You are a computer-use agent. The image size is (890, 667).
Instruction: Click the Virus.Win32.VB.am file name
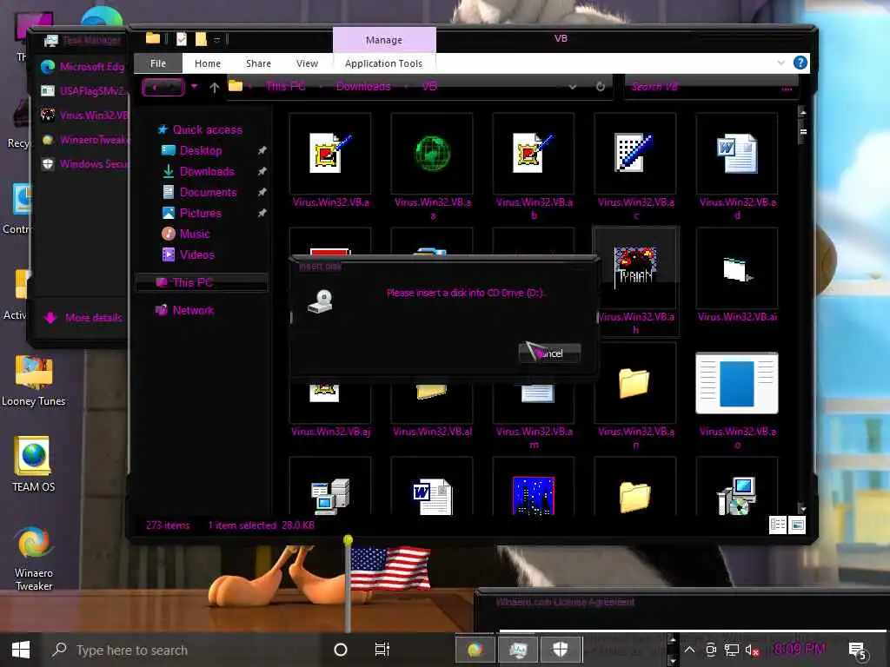pyautogui.click(x=534, y=438)
